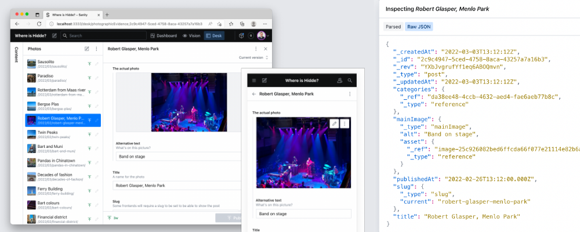Click the draft pencil icon on Sausolito row
Screen dimensions: 580x232
tap(97, 64)
